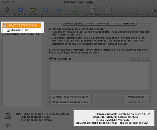The height and width of the screenshot is (130, 157).
Task: Click the Lectura/escritura write status value
Action: (x=128, y=117)
